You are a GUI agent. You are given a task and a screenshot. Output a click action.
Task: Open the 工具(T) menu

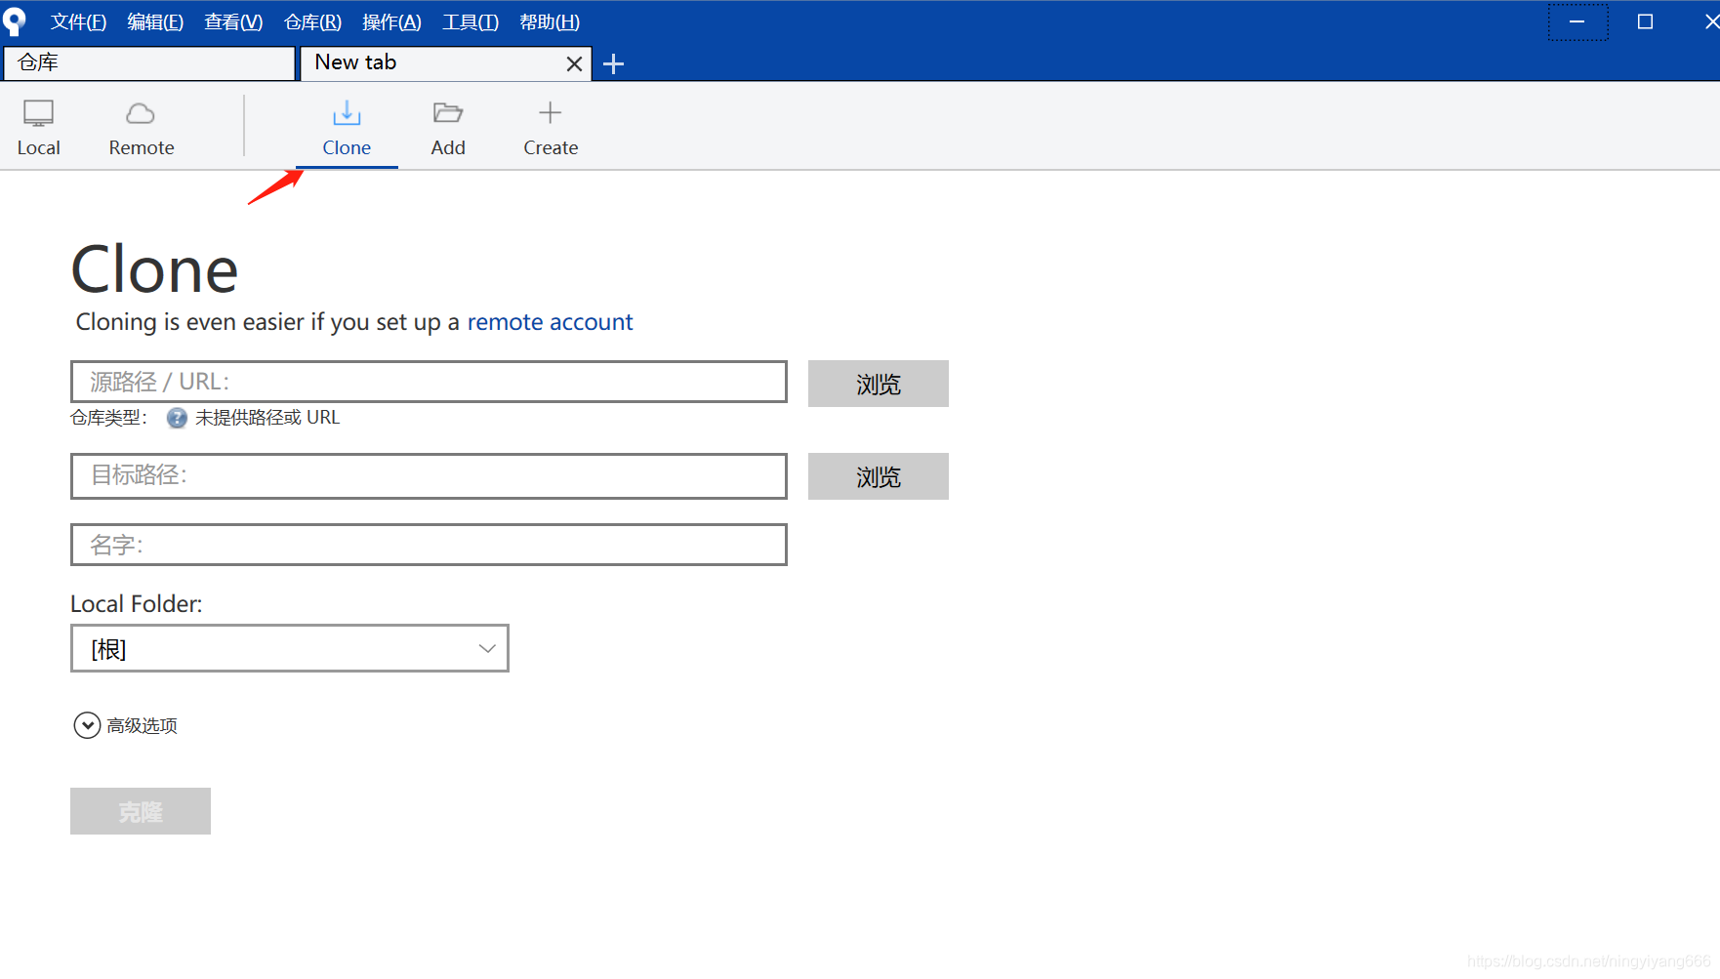(x=471, y=21)
